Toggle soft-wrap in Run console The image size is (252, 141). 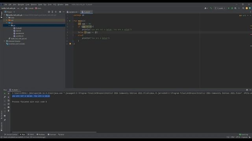tap(9, 101)
